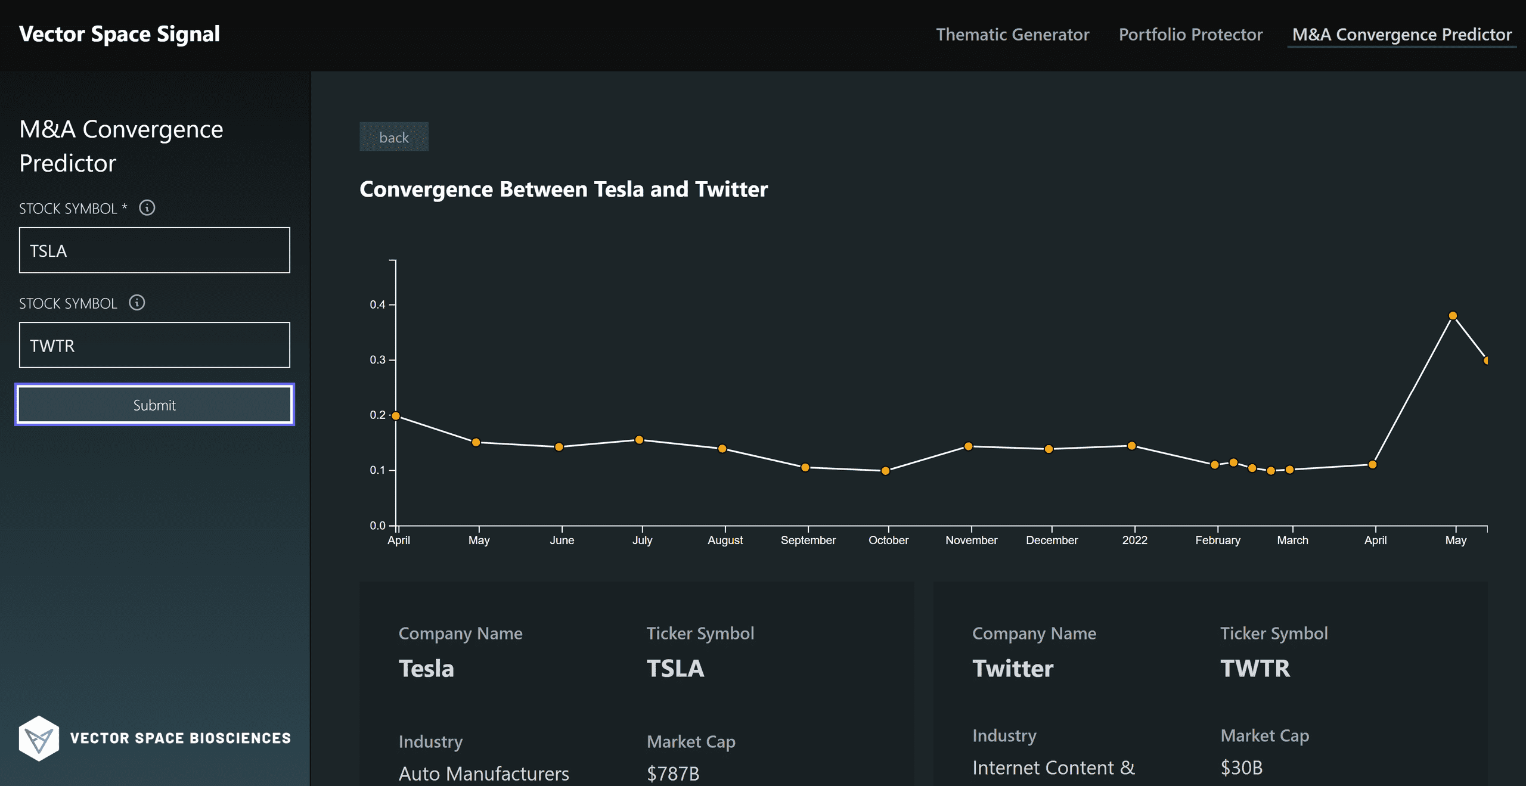
Task: Click the Internet Content & industry text
Action: point(1053,768)
